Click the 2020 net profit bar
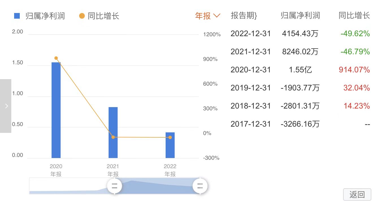Image resolution: width=377 pixels, height=212 pixels. (x=56, y=110)
